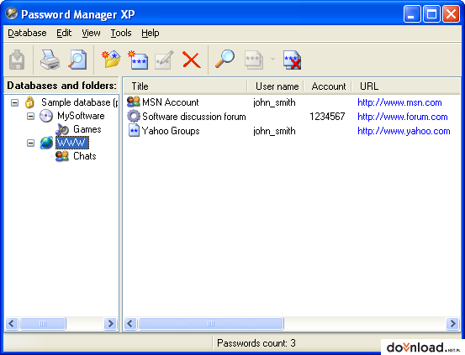The width and height of the screenshot is (465, 355).
Task: Sort by the Account column header
Action: 328,86
